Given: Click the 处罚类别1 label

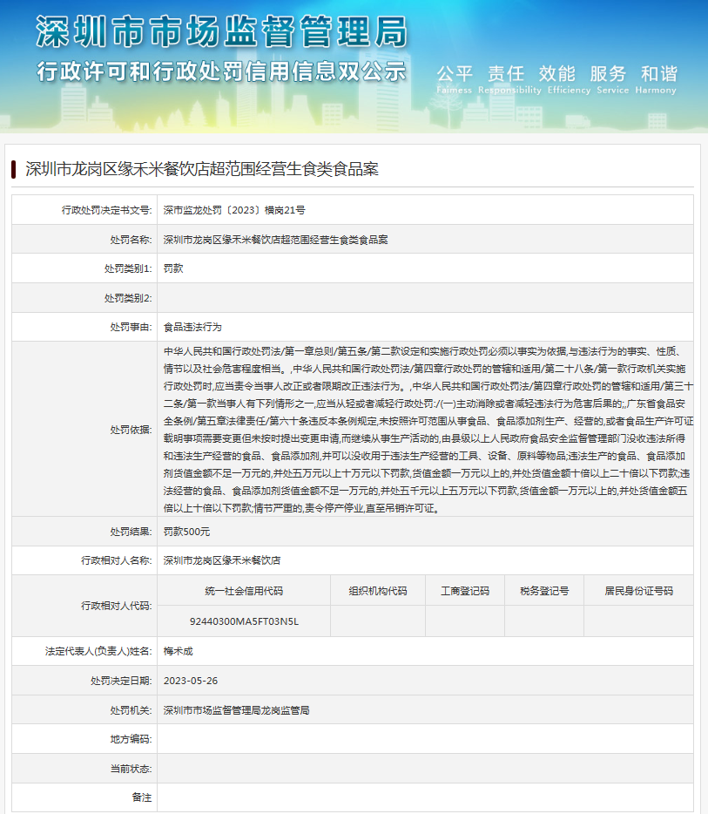Looking at the screenshot, I should coord(128,268).
